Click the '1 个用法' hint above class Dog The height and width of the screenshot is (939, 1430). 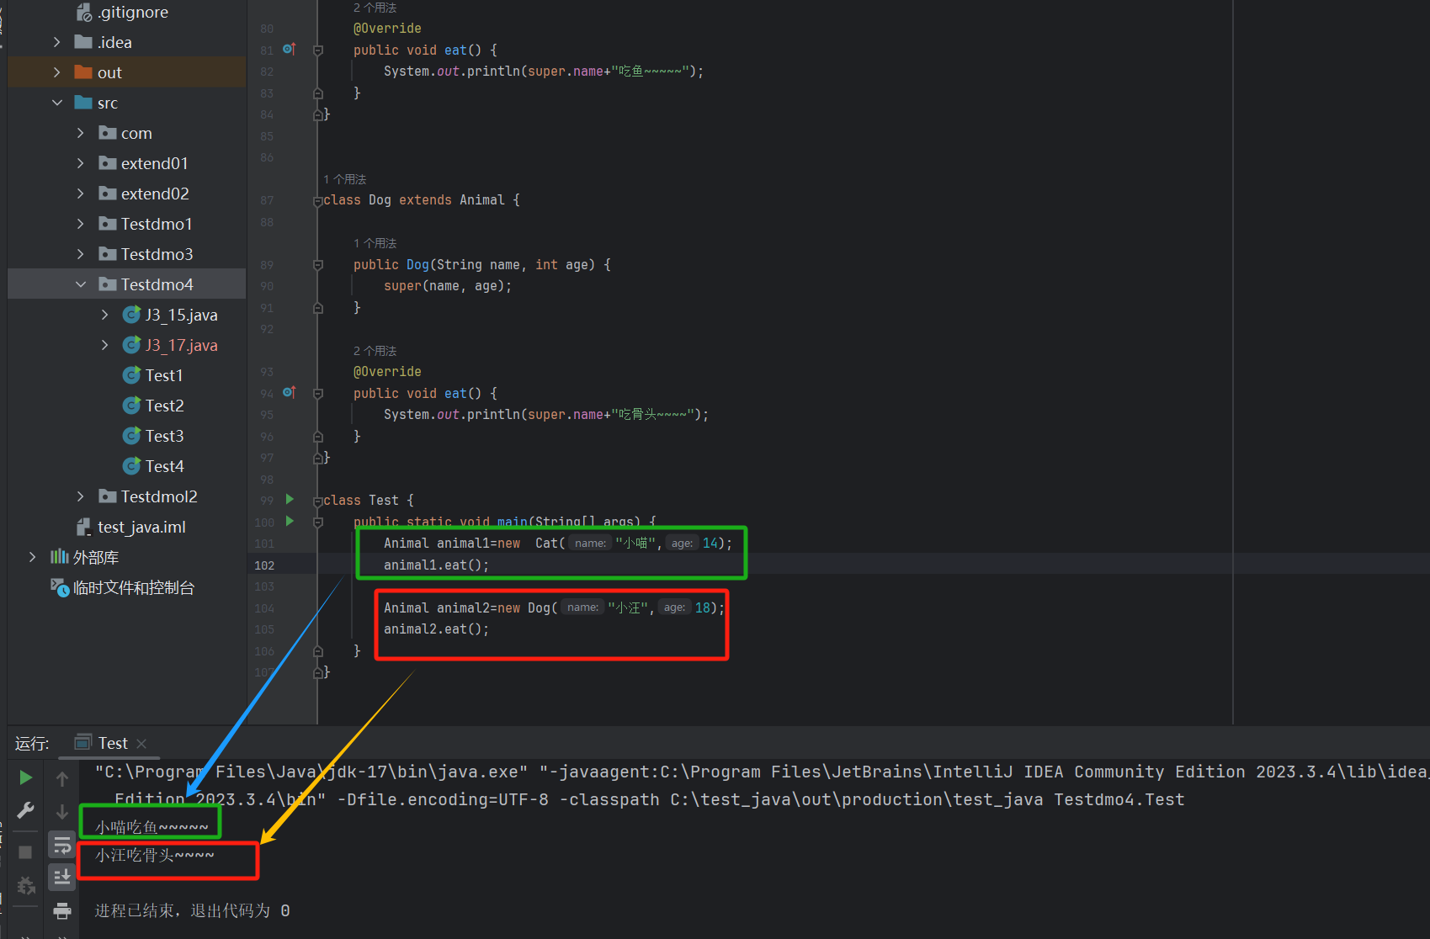[x=344, y=179]
